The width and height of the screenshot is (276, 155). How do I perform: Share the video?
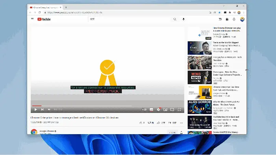[161, 123]
